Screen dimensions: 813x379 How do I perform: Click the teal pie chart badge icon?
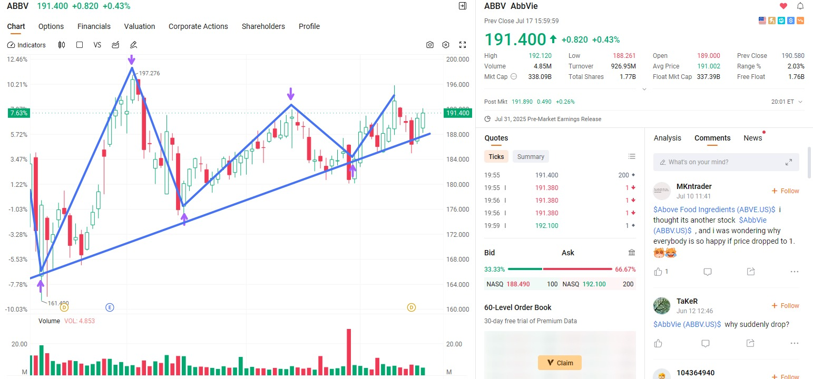click(x=781, y=21)
